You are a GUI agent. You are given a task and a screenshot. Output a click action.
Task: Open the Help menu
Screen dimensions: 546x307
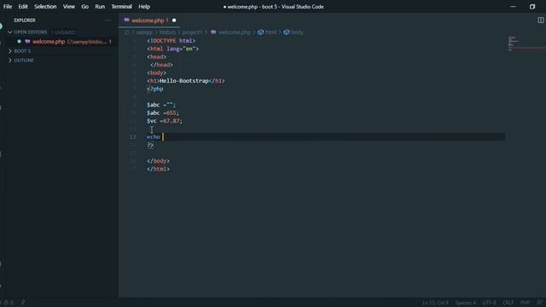[144, 7]
